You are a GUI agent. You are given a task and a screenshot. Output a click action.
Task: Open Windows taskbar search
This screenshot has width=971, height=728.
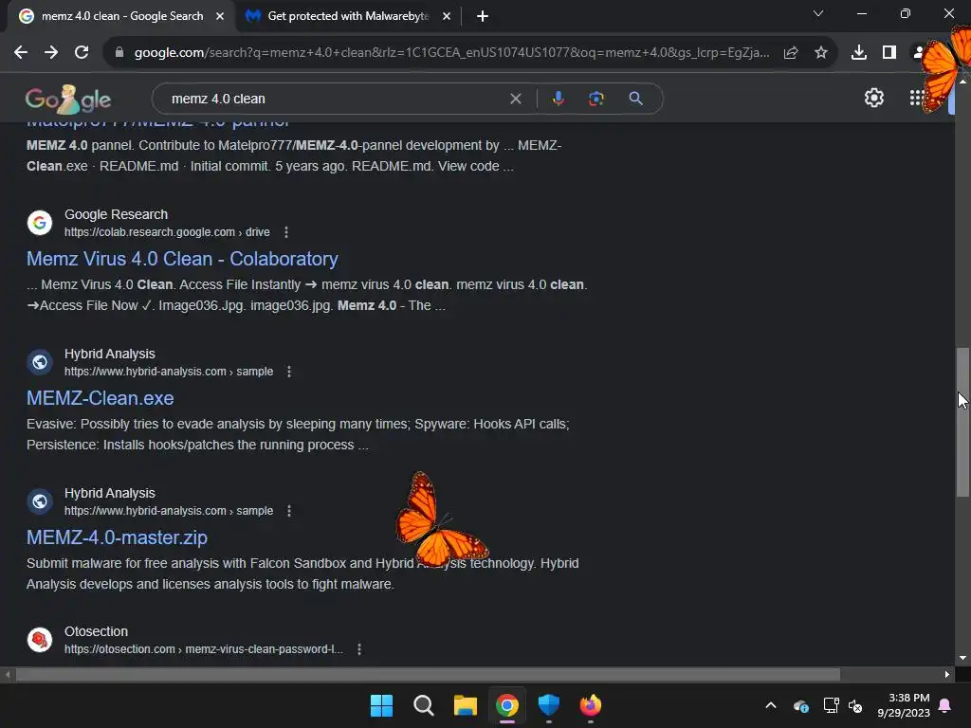click(424, 705)
